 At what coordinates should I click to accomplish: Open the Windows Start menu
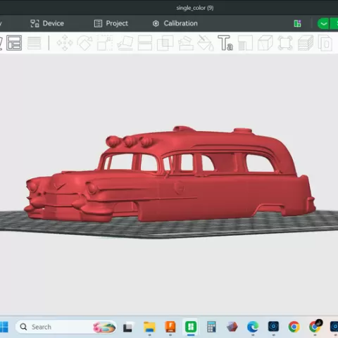(x=4, y=327)
